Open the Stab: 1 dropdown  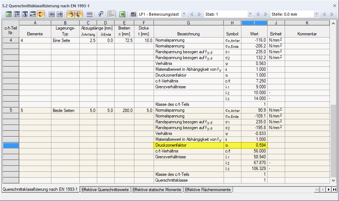(x=250, y=14)
